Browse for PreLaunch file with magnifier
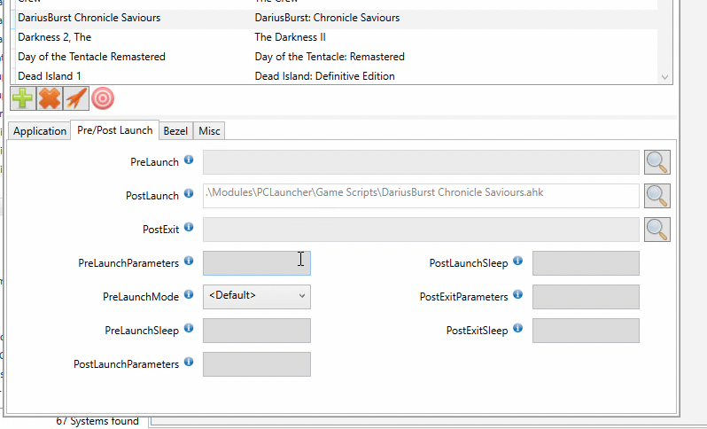 (656, 162)
